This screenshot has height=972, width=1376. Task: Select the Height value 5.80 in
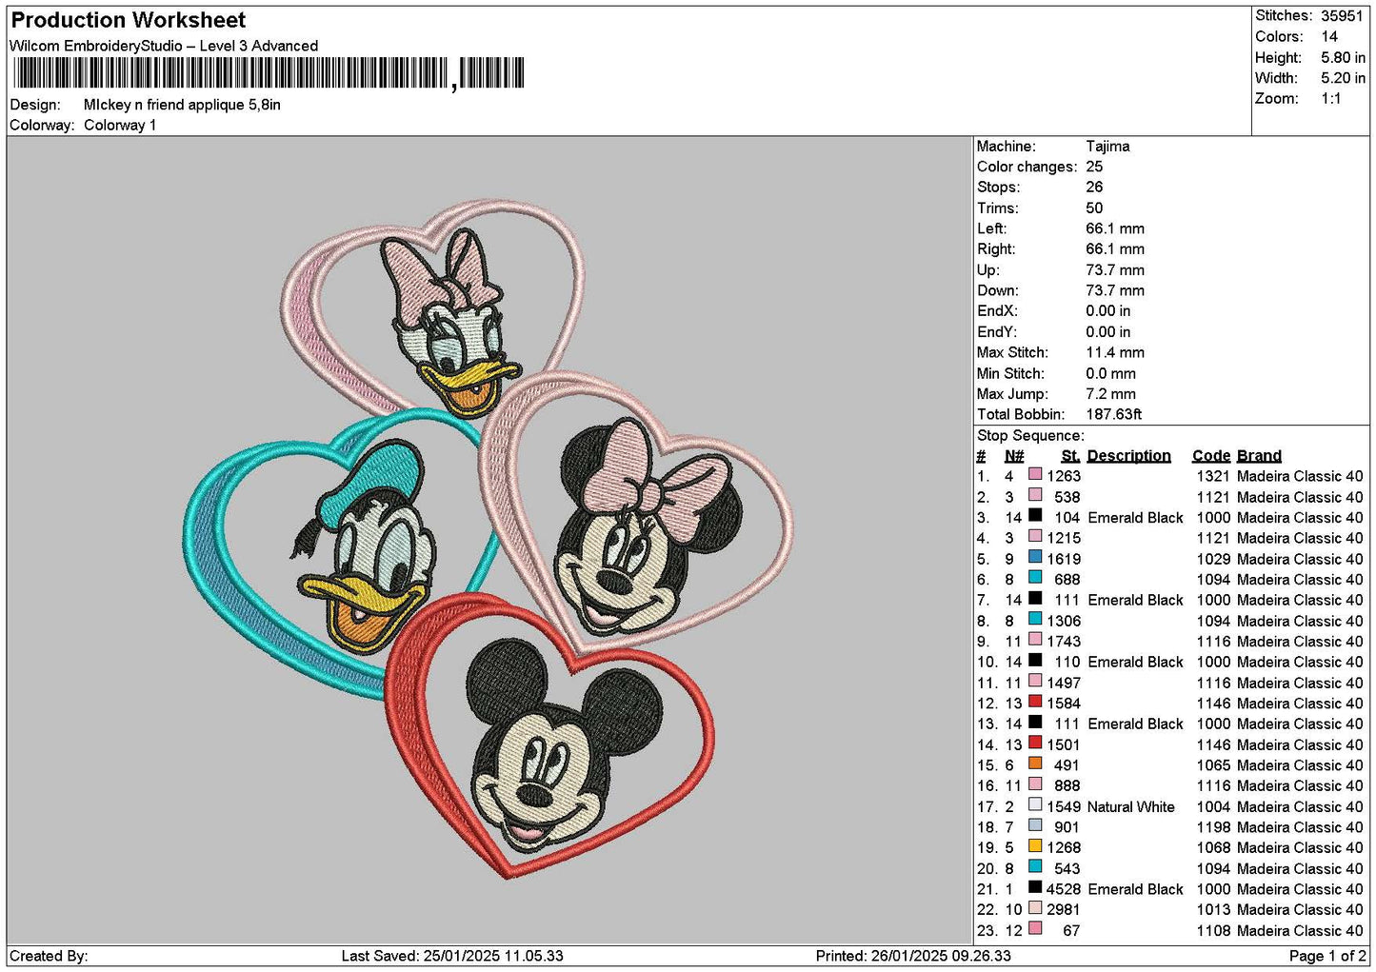pos(1343,57)
